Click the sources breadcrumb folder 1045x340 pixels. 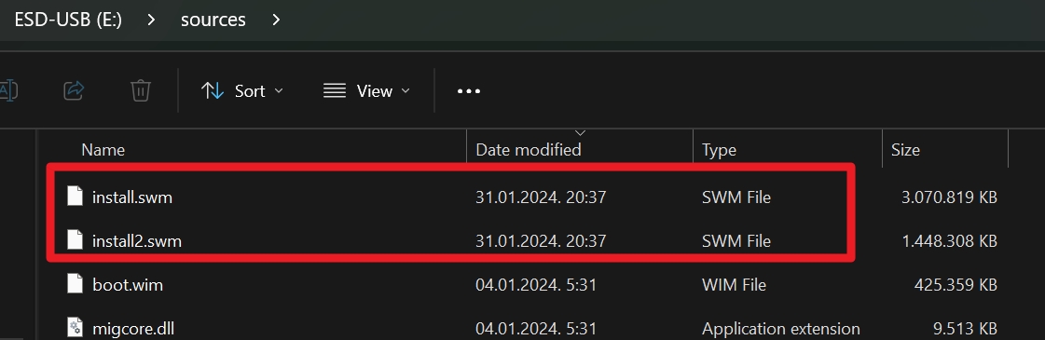pos(213,20)
